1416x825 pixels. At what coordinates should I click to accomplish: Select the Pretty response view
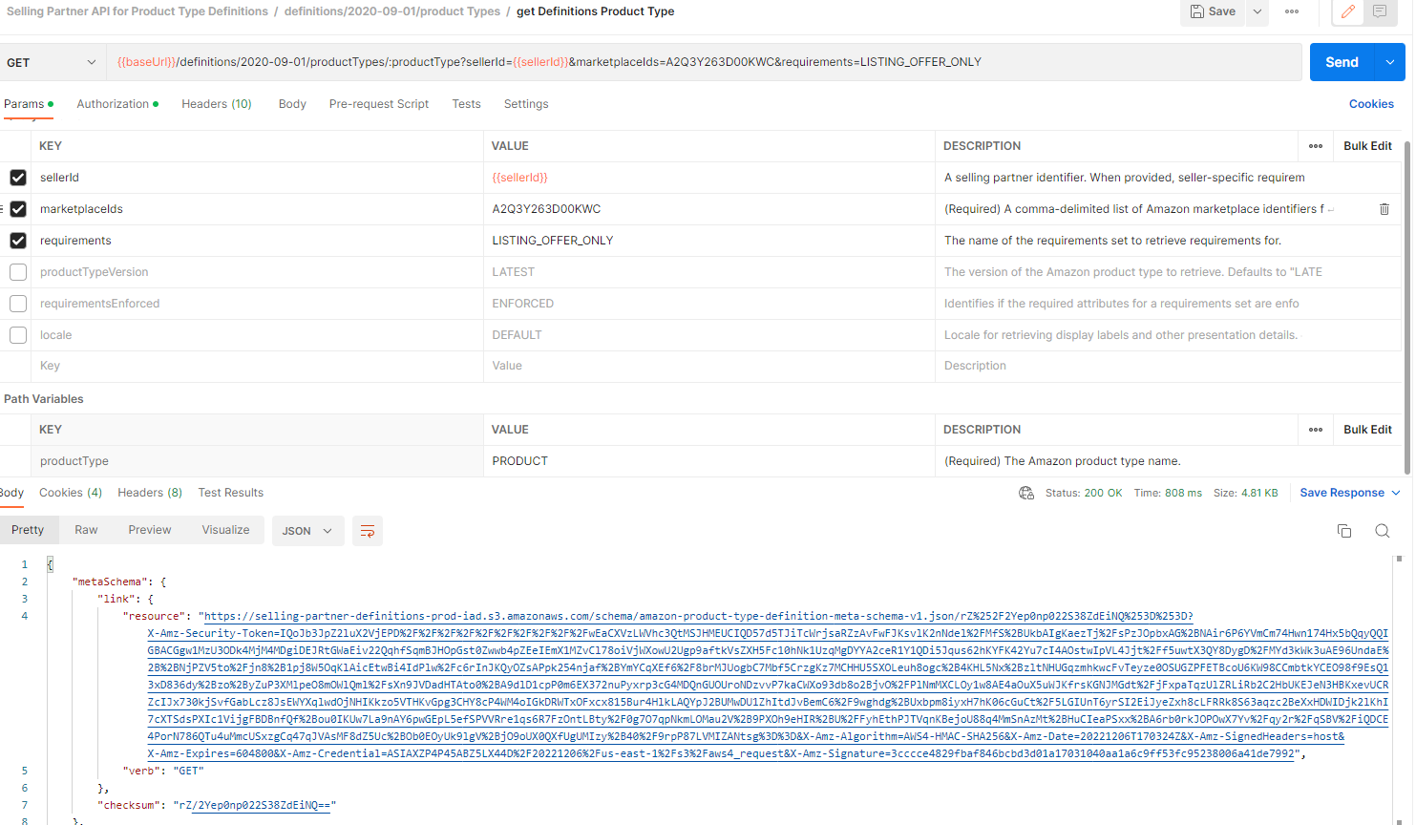pyautogui.click(x=28, y=530)
